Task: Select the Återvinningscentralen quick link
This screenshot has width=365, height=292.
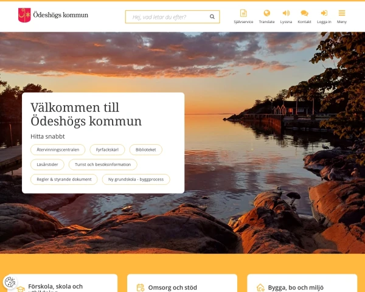Action: point(58,150)
